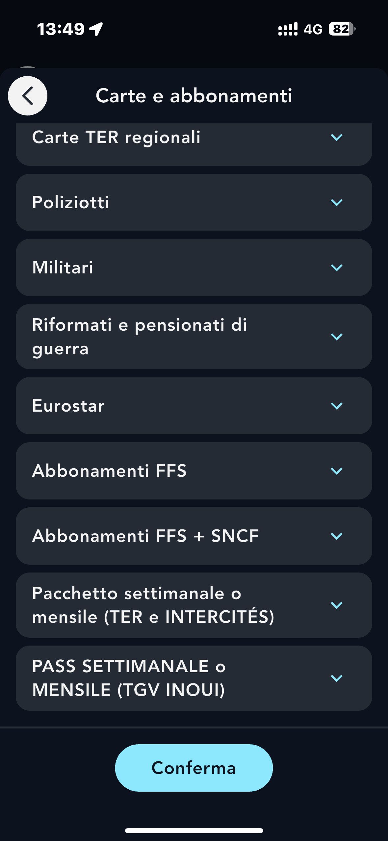The image size is (388, 841).
Task: Tap the battery indicator in status bar
Action: [342, 29]
